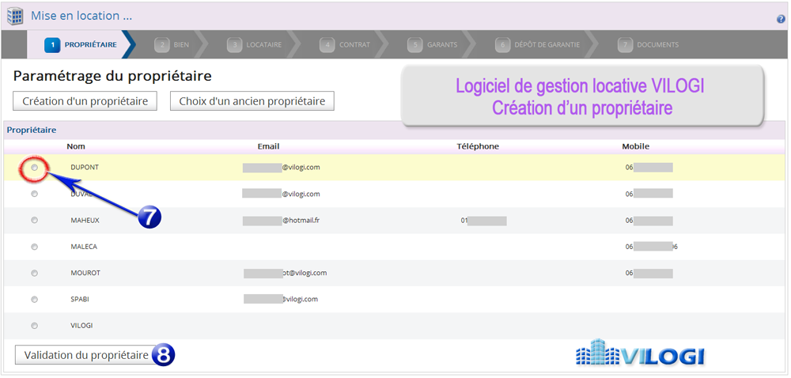This screenshot has height=378, width=791.
Task: Click the Mise en location title
Action: pyautogui.click(x=81, y=16)
